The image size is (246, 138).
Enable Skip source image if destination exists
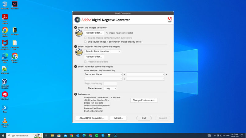pos(85,42)
